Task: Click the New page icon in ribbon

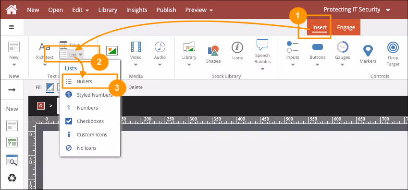Action: pyautogui.click(x=14, y=47)
